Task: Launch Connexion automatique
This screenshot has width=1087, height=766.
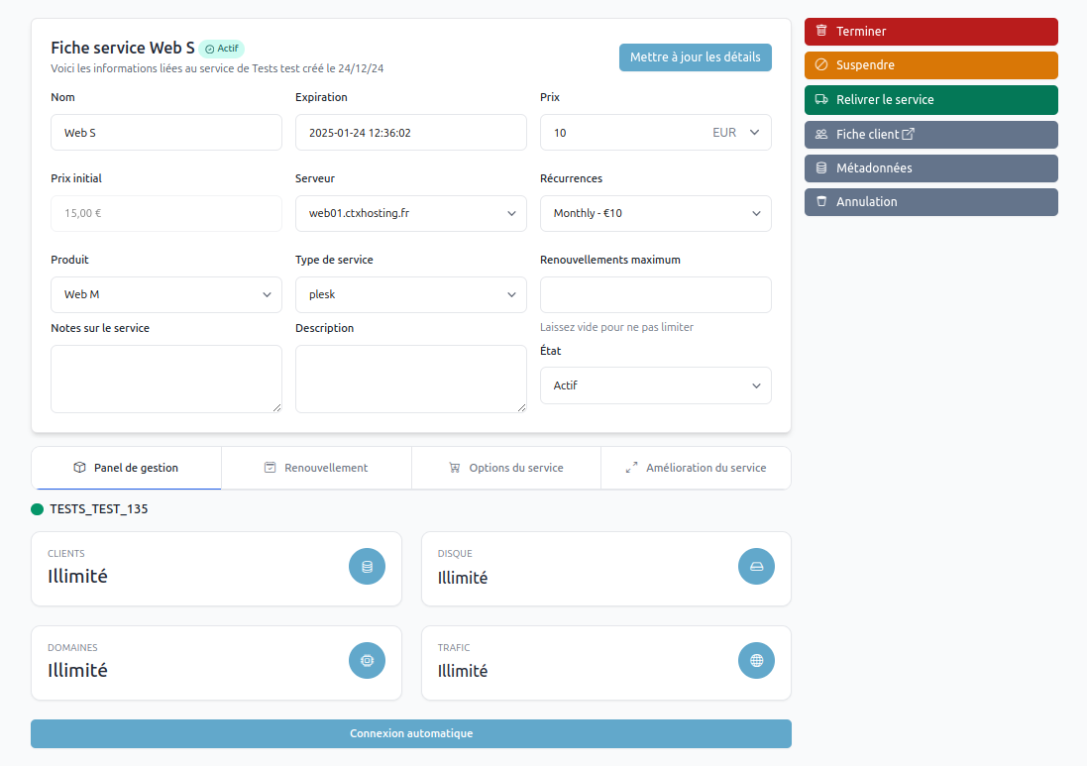Action: click(x=410, y=734)
